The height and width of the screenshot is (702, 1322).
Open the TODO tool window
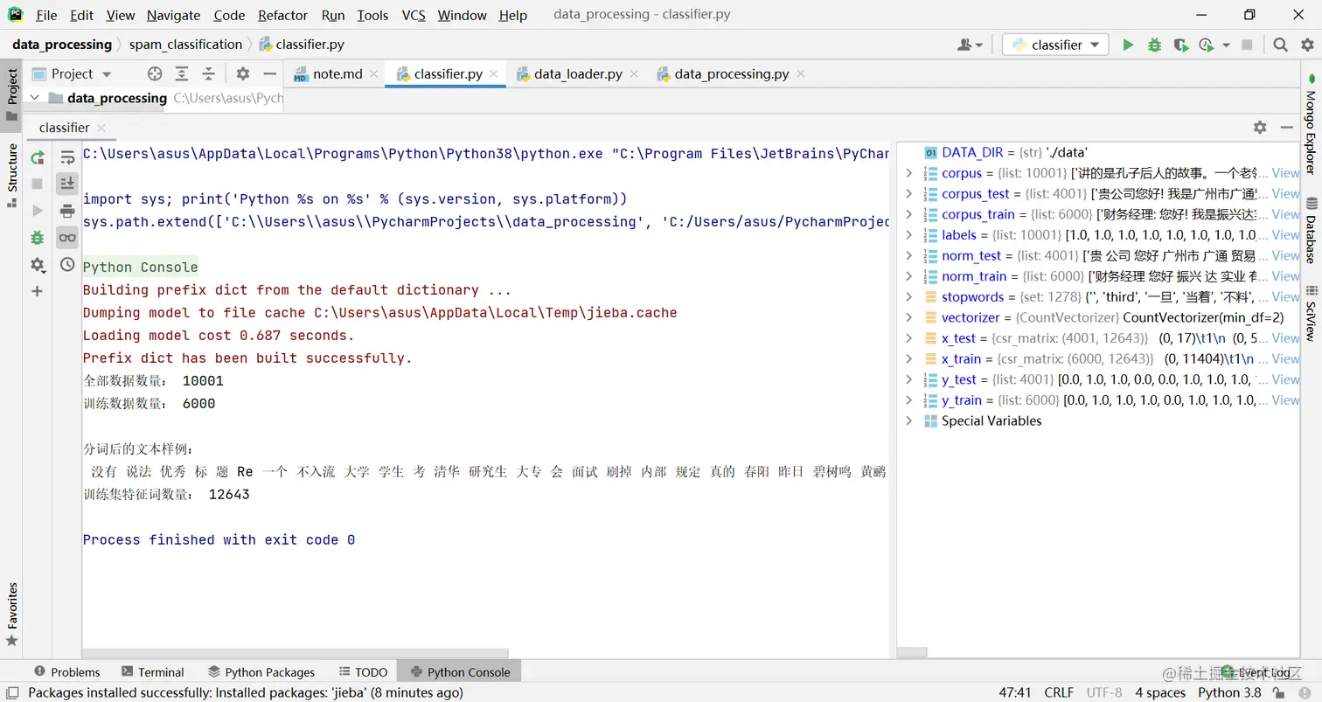tap(363, 671)
